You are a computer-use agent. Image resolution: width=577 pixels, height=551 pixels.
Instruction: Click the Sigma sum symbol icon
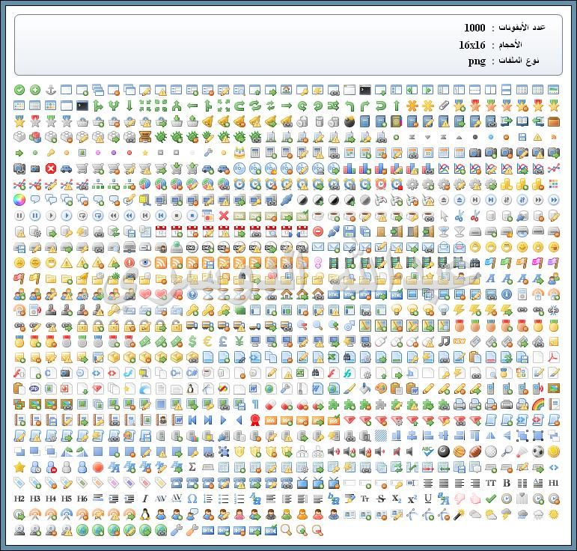click(x=192, y=467)
